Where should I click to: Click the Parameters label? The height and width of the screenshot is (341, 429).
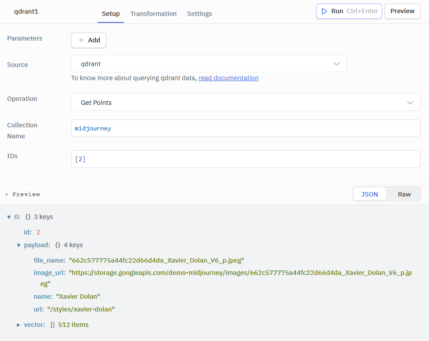25,38
